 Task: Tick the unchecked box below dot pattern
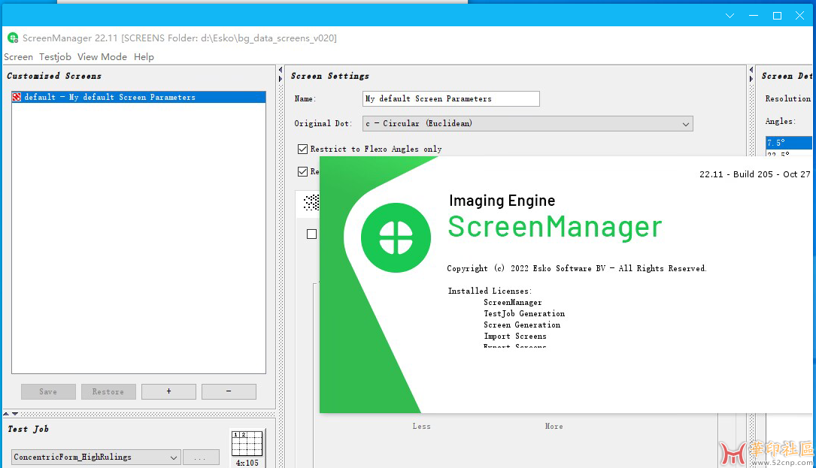pos(311,234)
